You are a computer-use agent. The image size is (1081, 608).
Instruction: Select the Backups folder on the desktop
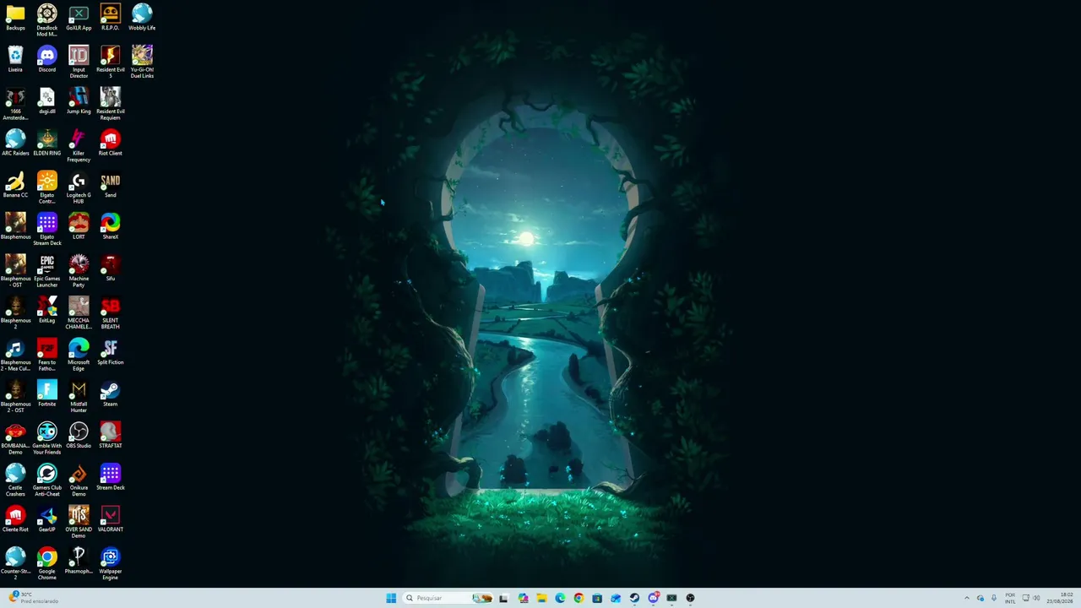pos(15,18)
